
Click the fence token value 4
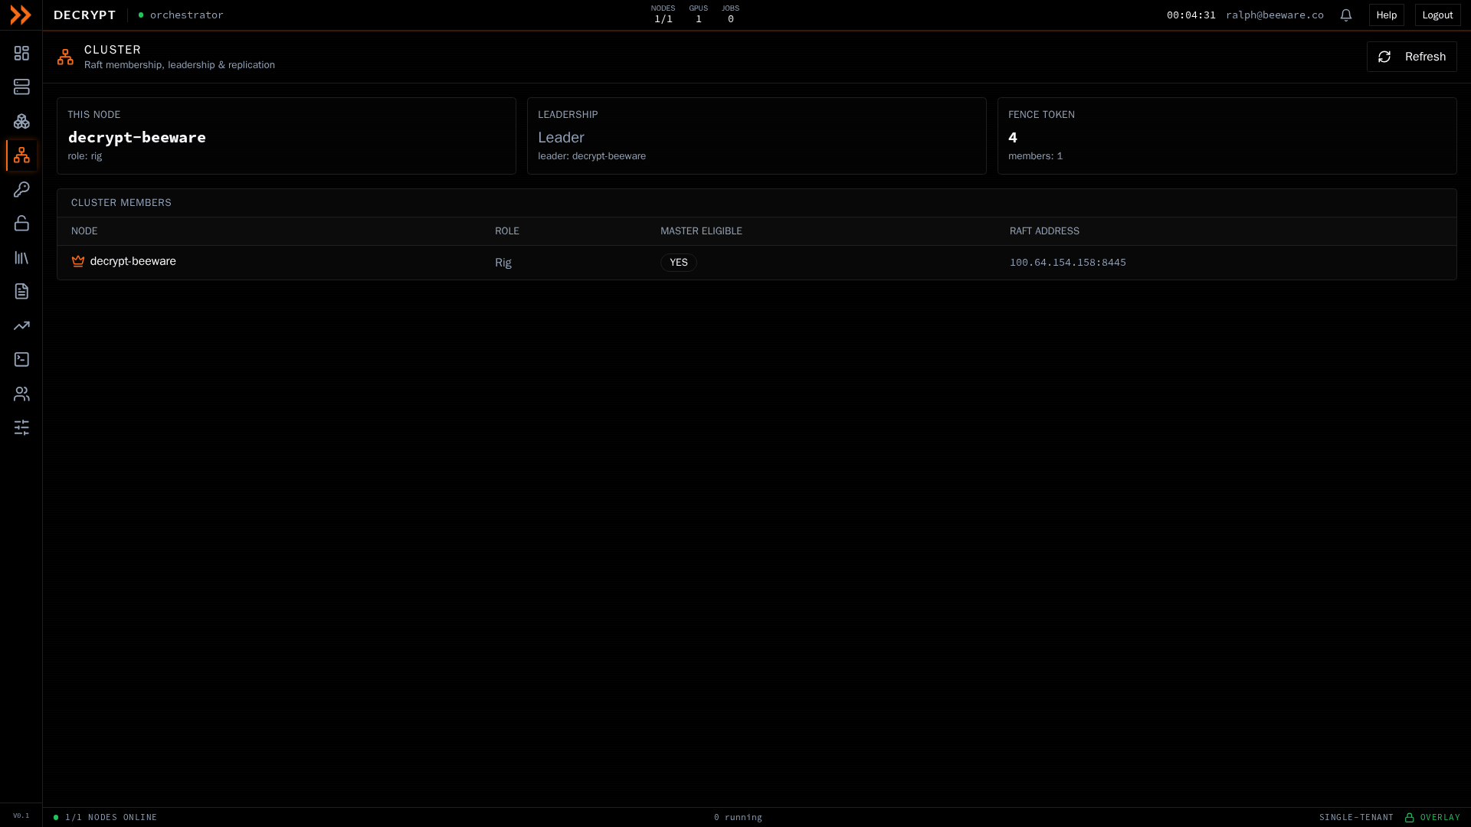(1013, 137)
